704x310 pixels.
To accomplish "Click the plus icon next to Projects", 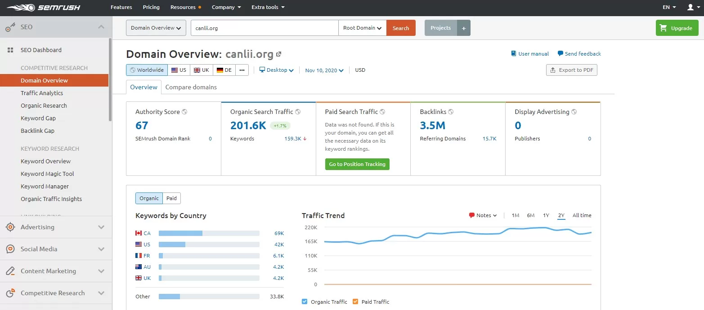I will pos(464,28).
